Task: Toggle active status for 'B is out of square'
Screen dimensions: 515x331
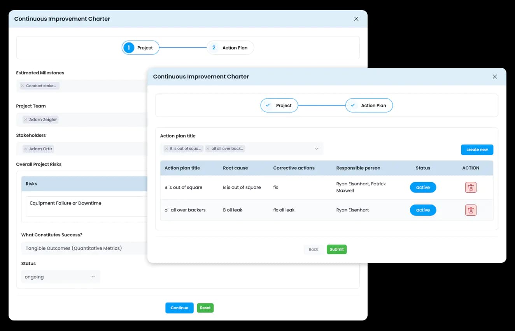Action: coord(423,187)
